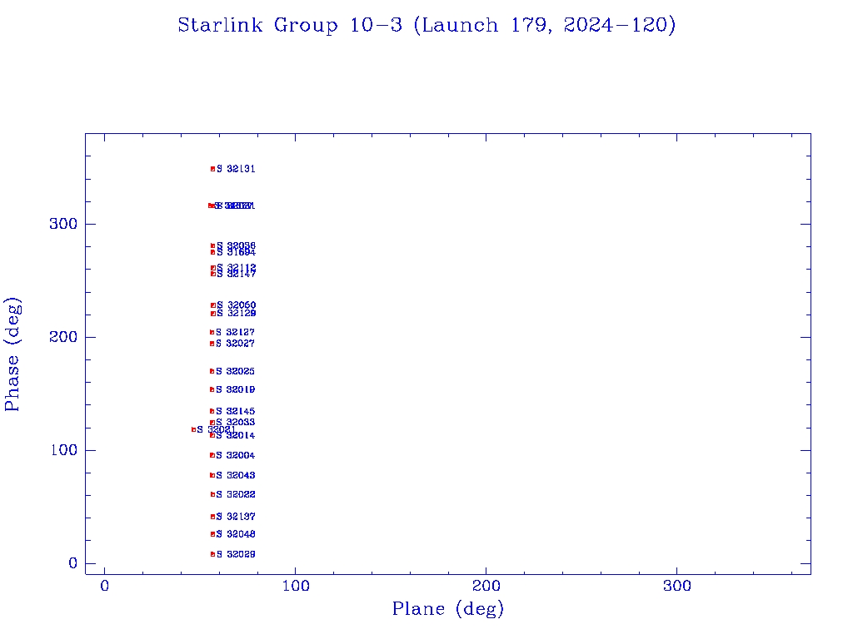The height and width of the screenshot is (639, 853).
Task: Click the S 32127 satellite marker
Action: click(x=212, y=332)
